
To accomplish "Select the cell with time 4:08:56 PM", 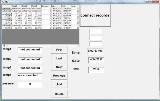I will (x=66, y=9).
